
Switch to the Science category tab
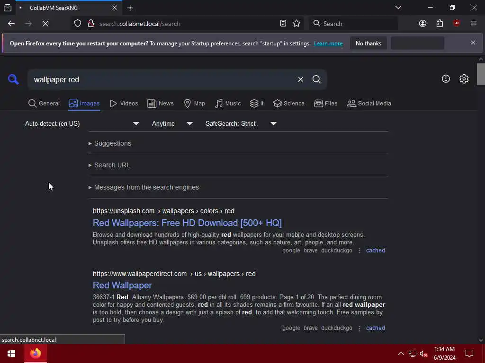pyautogui.click(x=289, y=104)
